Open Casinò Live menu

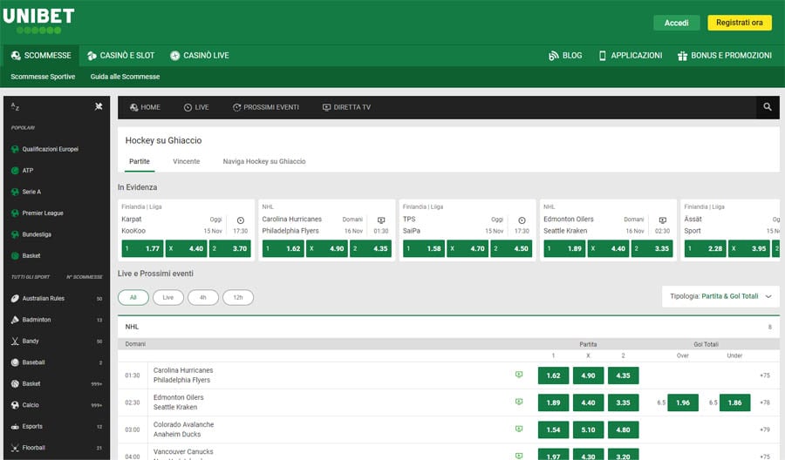point(199,56)
